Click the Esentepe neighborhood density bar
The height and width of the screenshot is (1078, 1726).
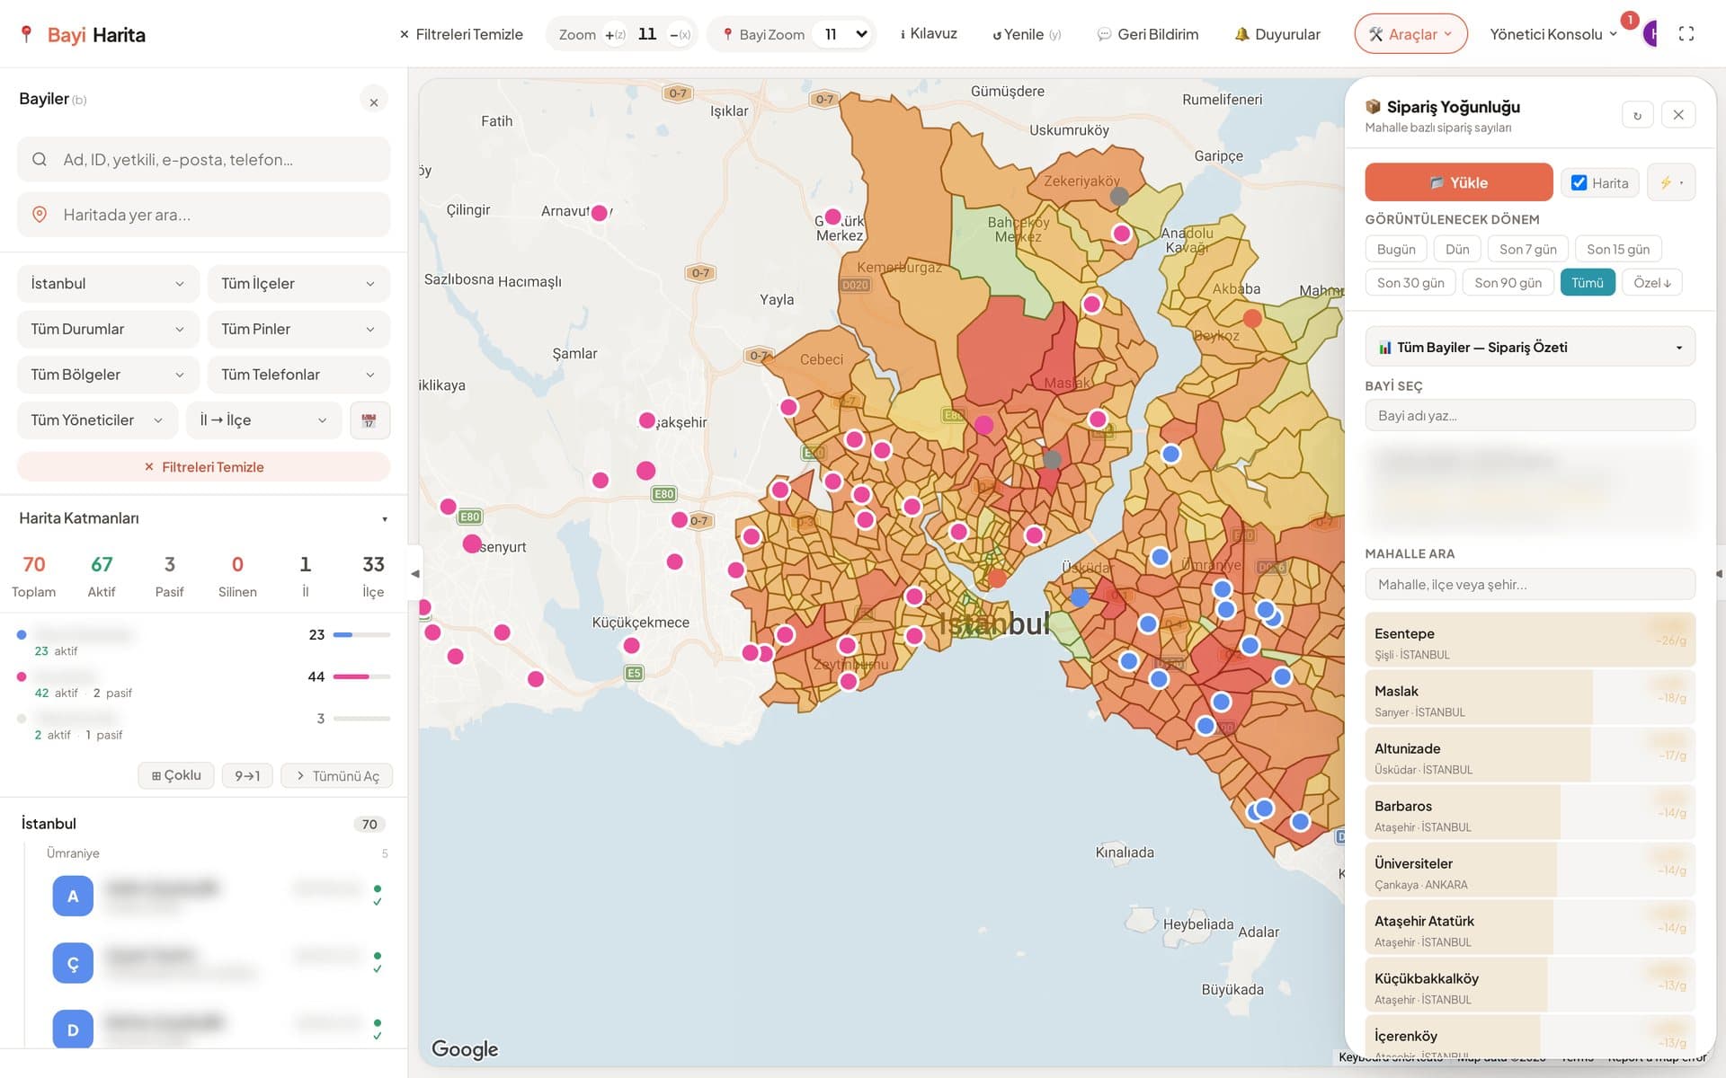tap(1530, 640)
